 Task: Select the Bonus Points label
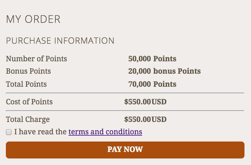(x=28, y=71)
